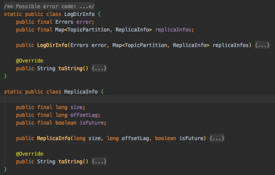
Task: Click the ReplicaInfo constructor name
Action: (54, 138)
